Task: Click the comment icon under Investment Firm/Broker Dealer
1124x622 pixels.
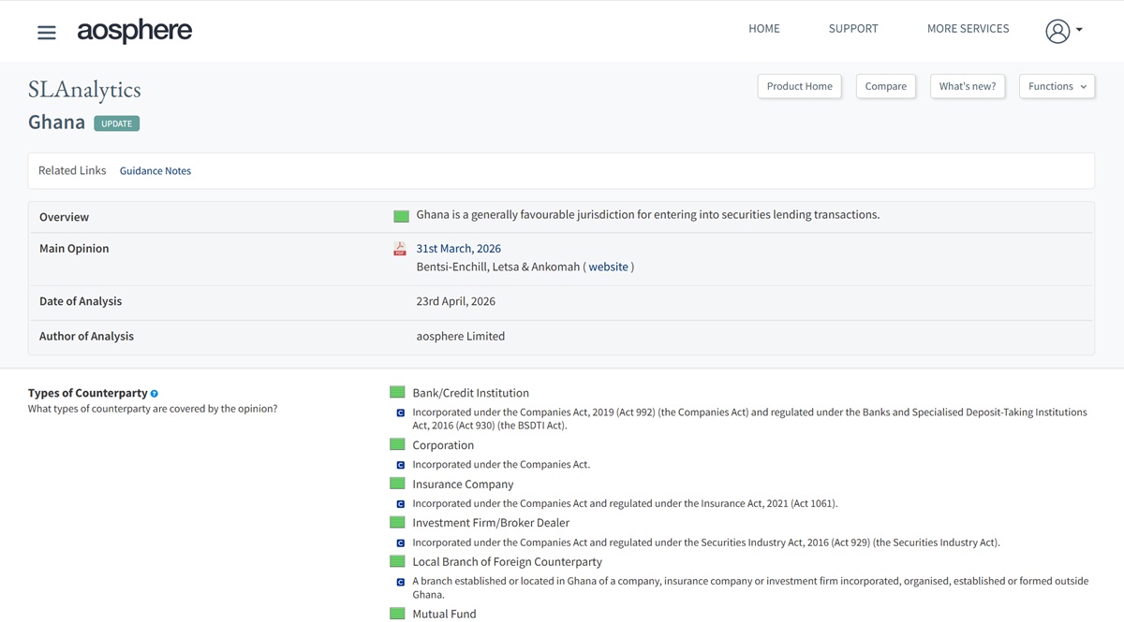Action: tap(401, 543)
